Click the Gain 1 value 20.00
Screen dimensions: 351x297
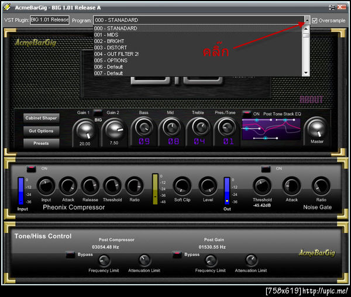85,144
